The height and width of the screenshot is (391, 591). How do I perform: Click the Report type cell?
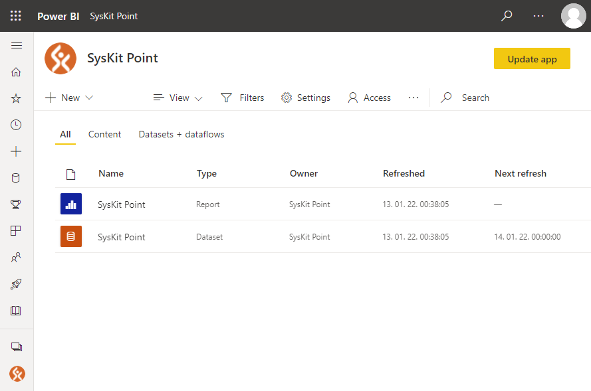tap(207, 204)
